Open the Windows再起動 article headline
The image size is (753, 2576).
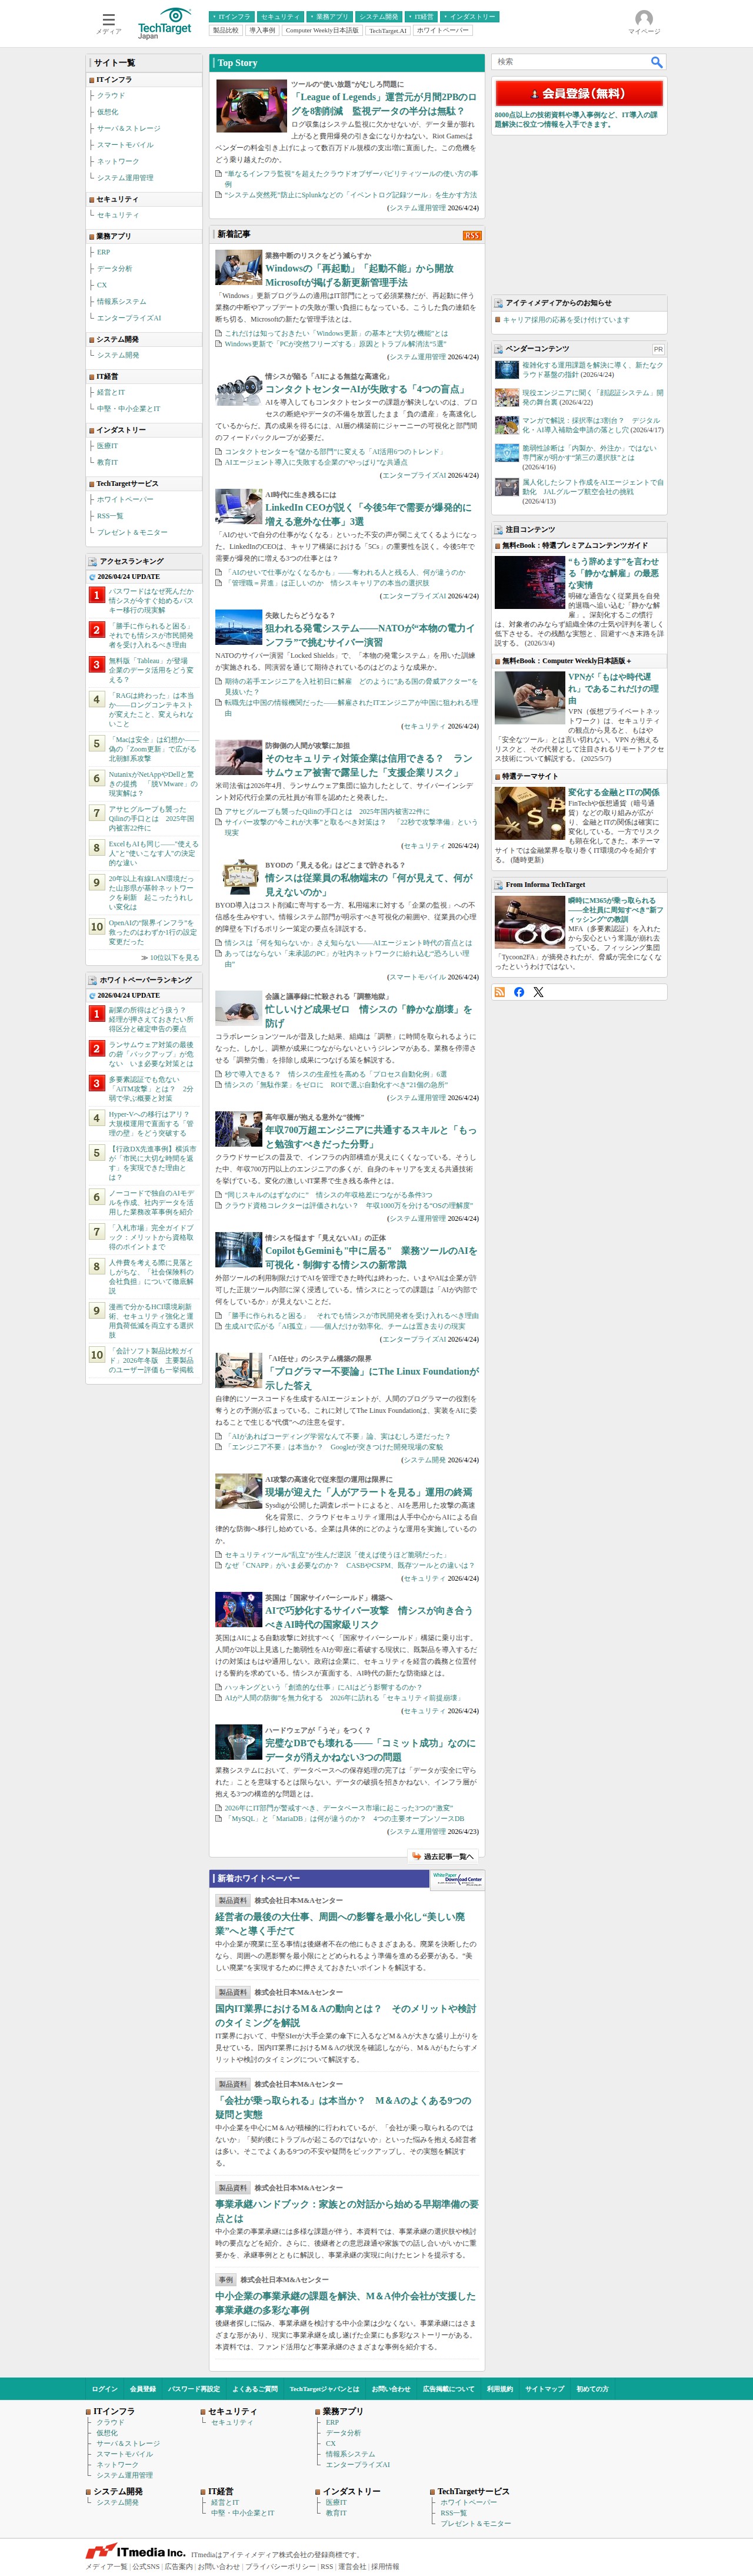point(358,275)
